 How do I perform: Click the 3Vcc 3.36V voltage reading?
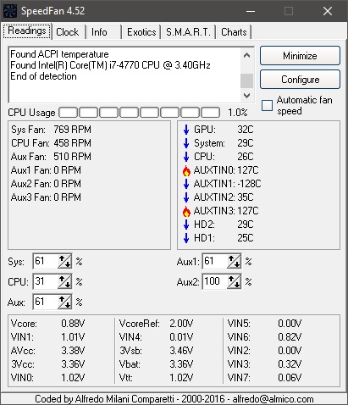[x=47, y=364]
